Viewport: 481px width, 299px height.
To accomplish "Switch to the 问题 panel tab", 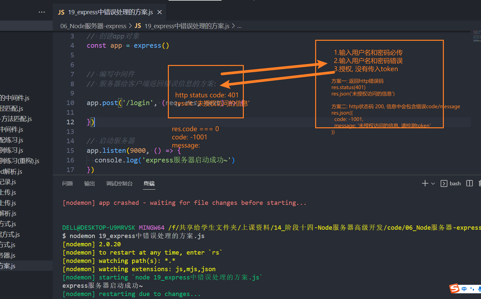I will pos(67,184).
